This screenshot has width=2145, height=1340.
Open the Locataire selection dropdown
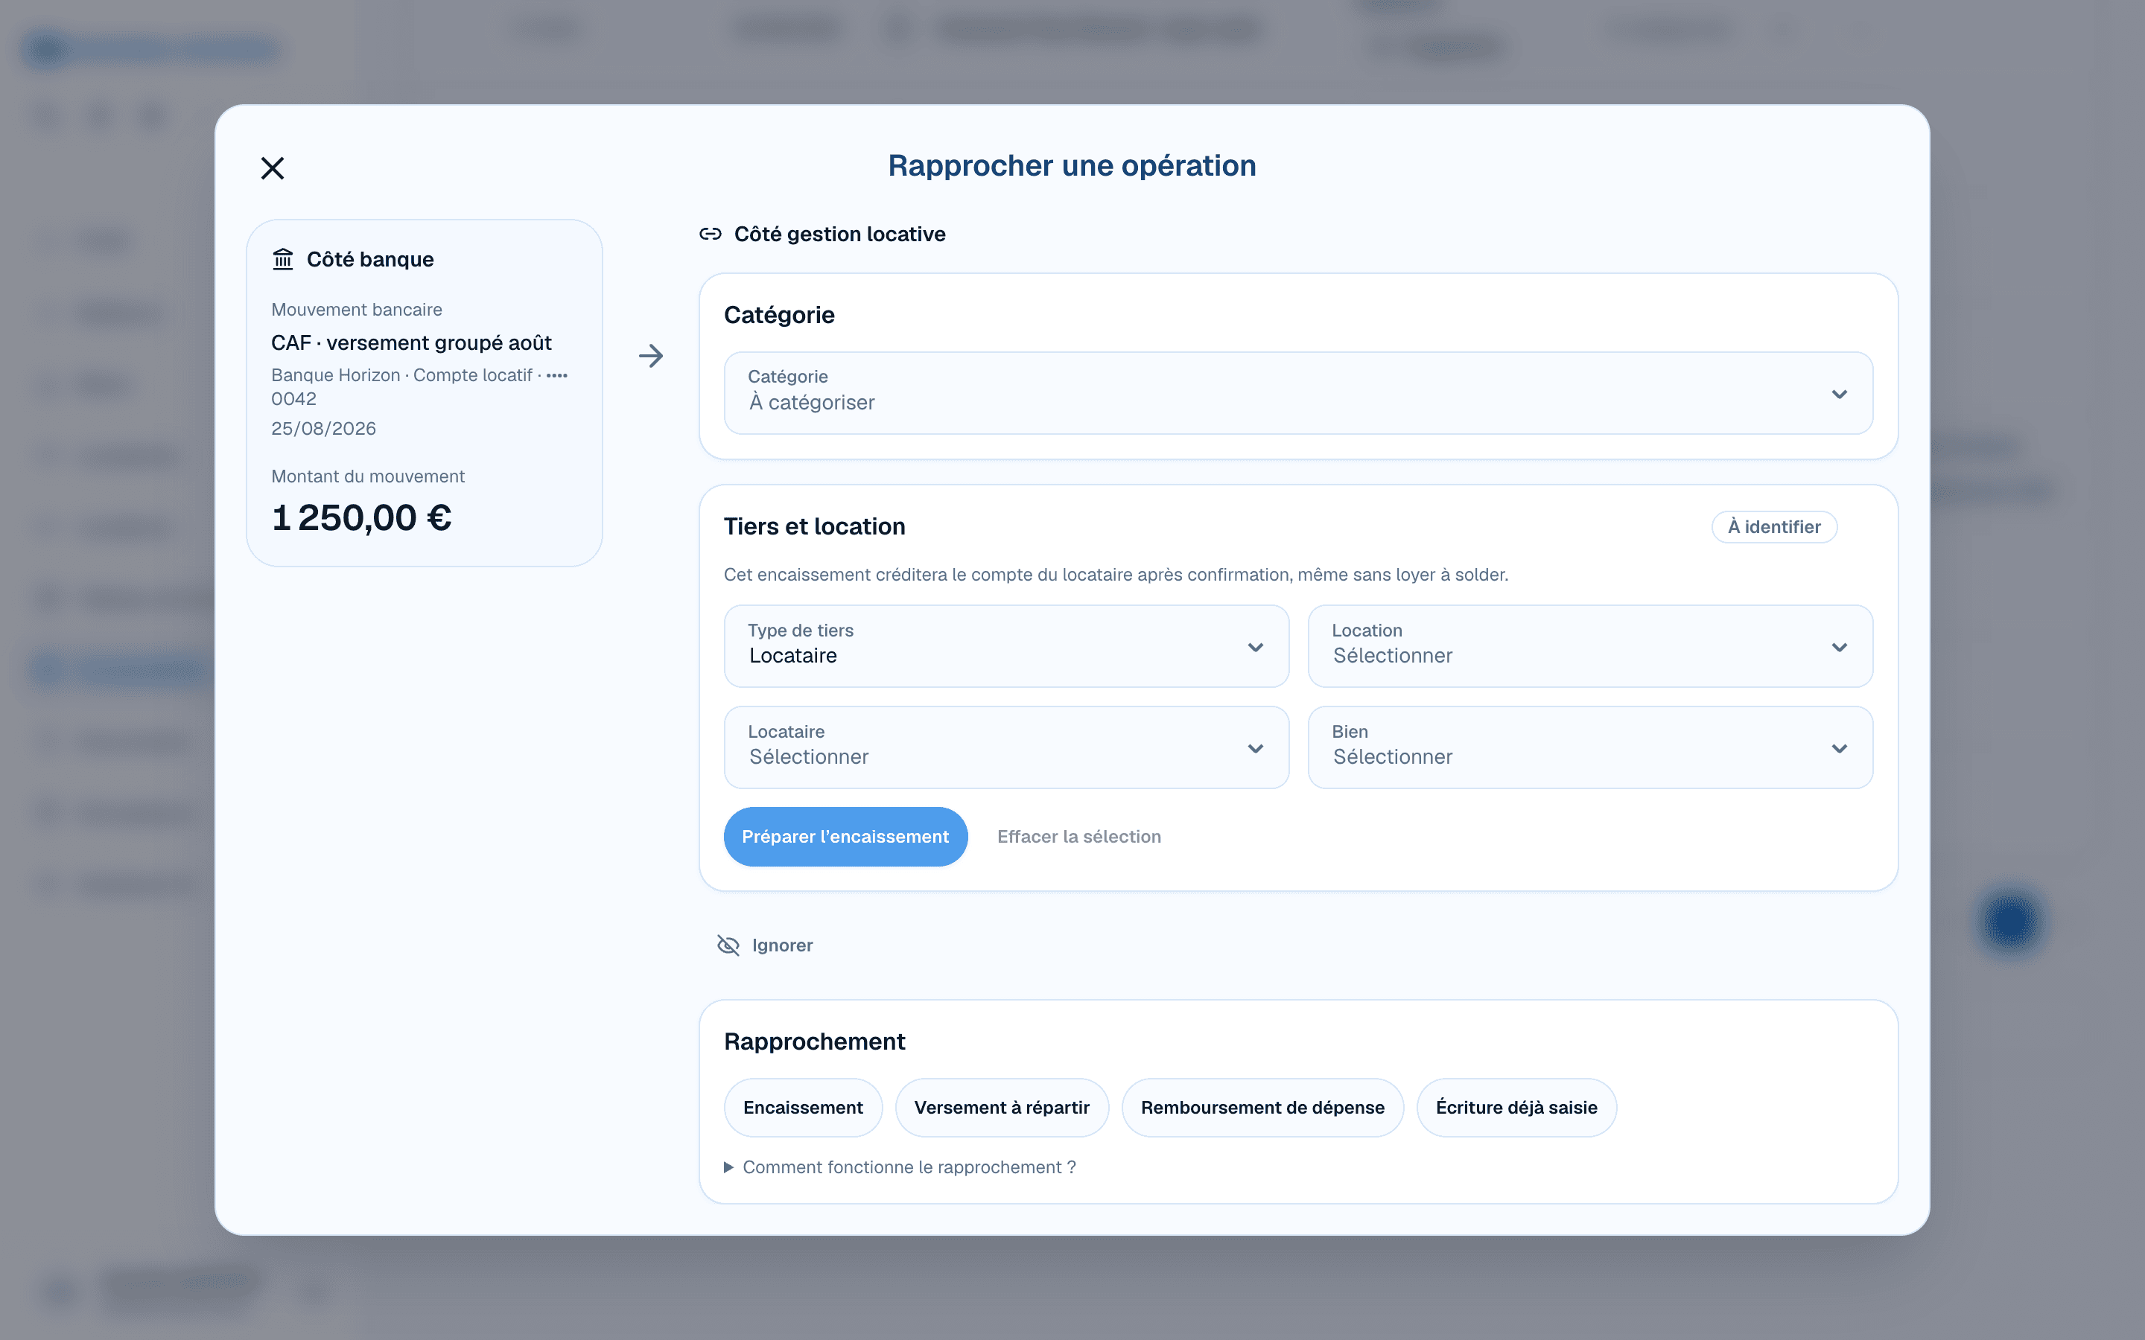(x=1006, y=747)
